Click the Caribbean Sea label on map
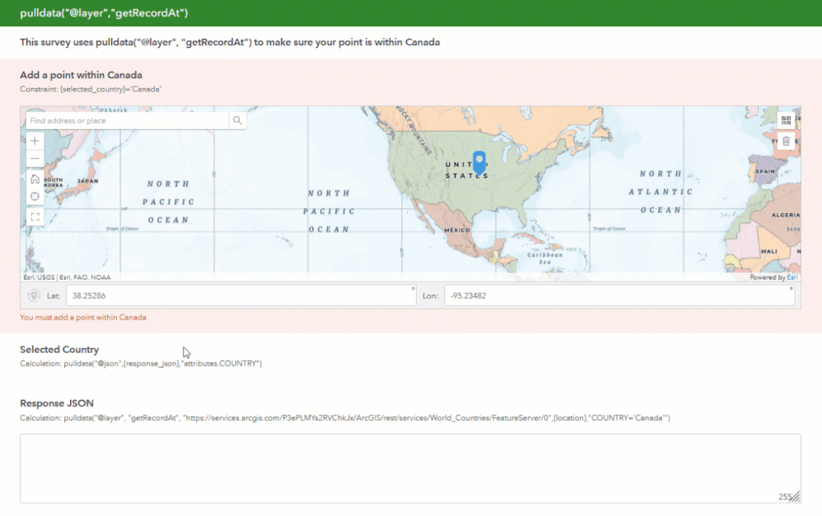822x516 pixels. (545, 258)
